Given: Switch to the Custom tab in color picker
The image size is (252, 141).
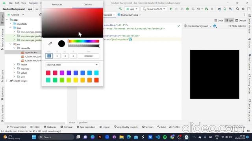Looking at the screenshot, I should (87, 4).
